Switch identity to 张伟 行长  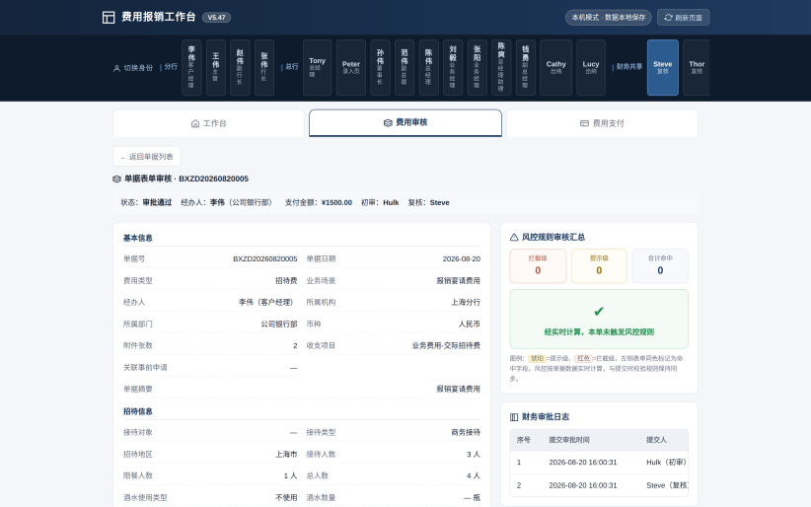click(x=264, y=67)
